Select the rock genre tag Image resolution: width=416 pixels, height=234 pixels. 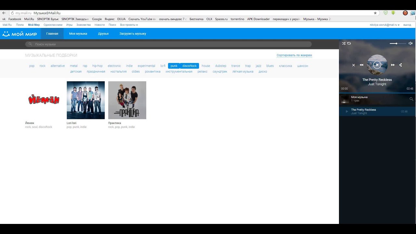tap(43, 66)
